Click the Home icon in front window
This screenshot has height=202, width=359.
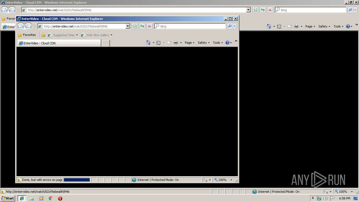click(x=148, y=43)
